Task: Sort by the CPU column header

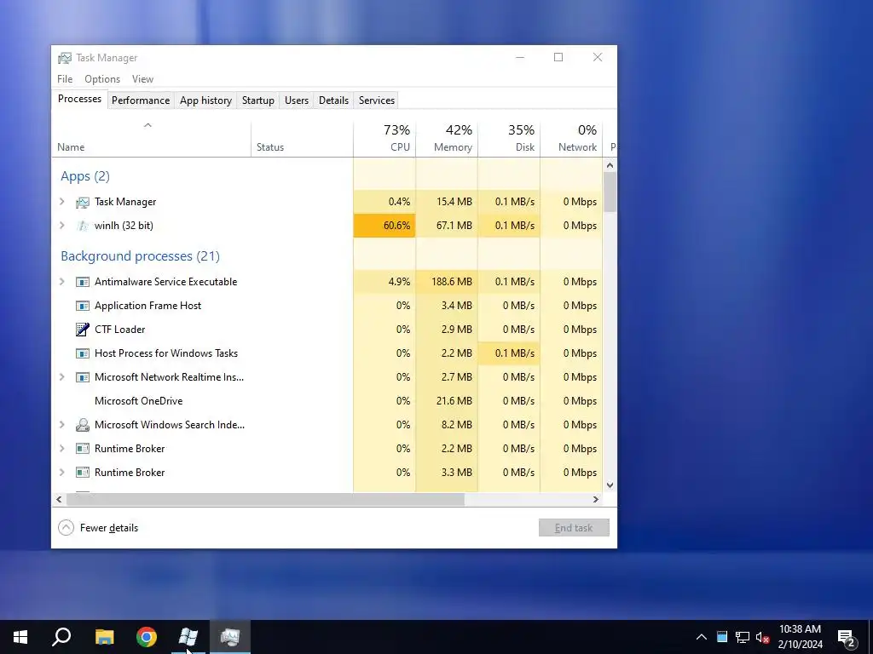Action: 384,139
